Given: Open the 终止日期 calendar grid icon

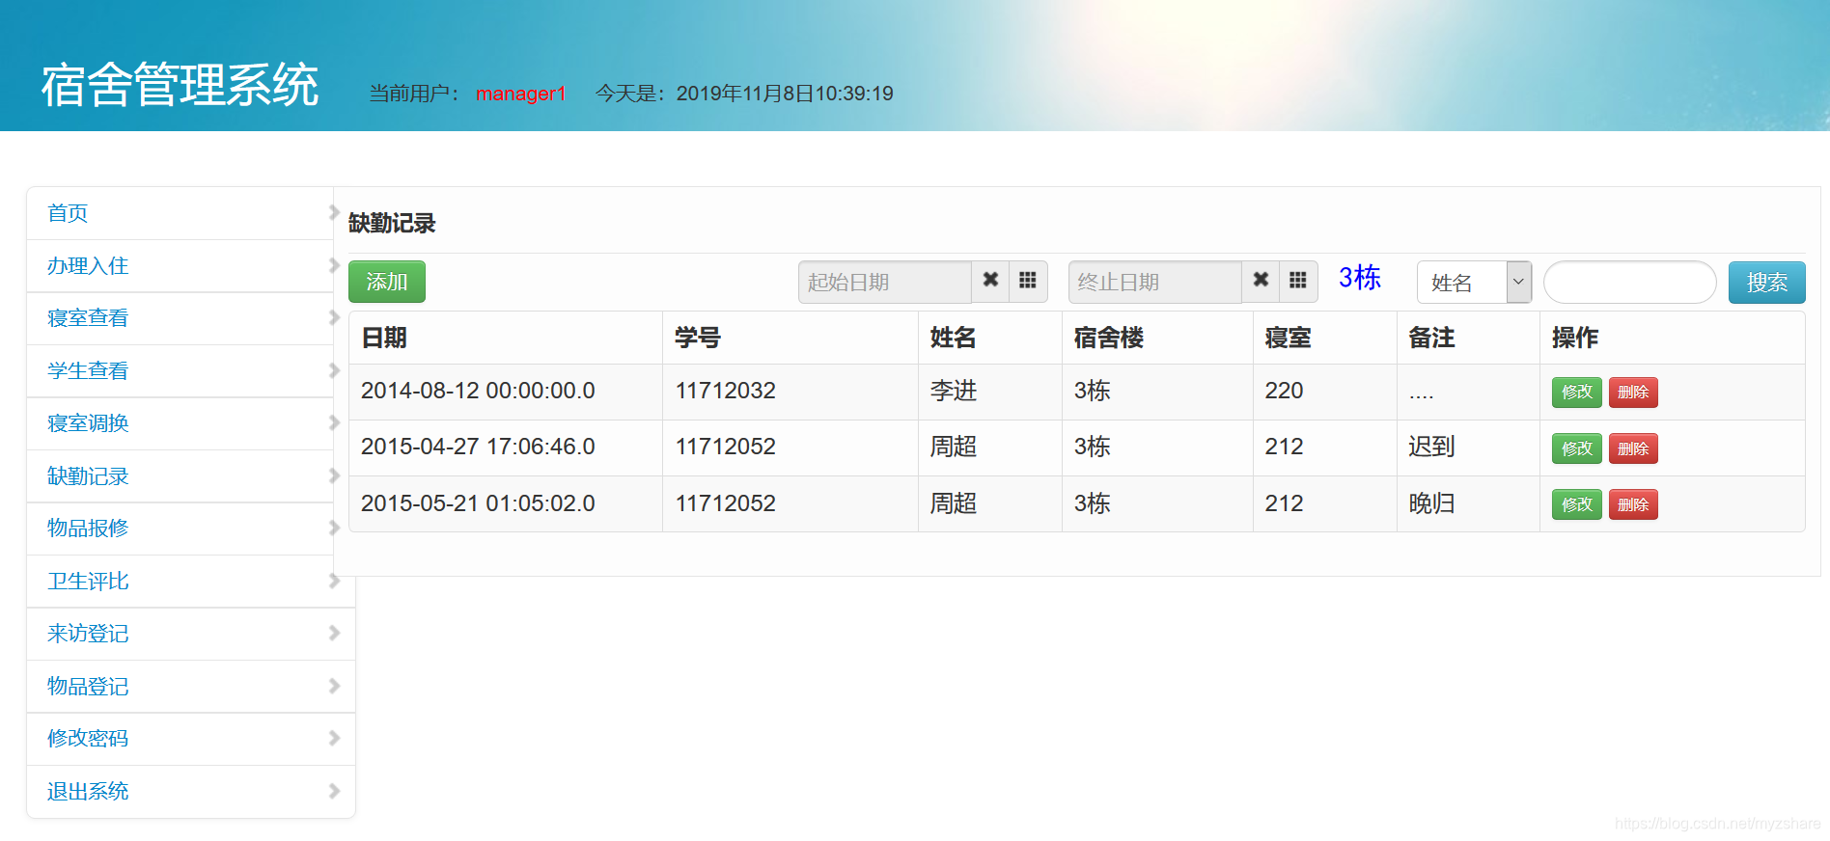Looking at the screenshot, I should coord(1298,281).
